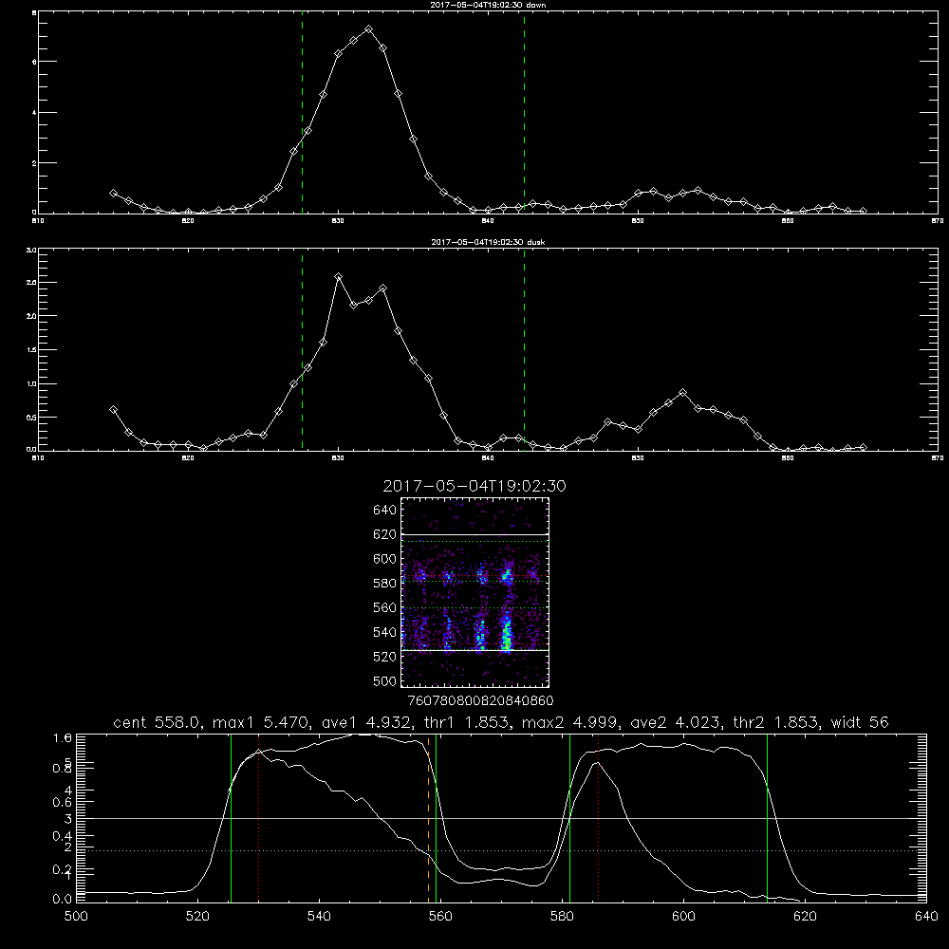Click the 560 label on spectral image y-axis
The image size is (949, 949).
385,607
